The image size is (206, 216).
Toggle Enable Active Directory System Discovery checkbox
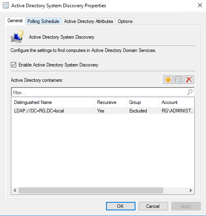point(13,65)
